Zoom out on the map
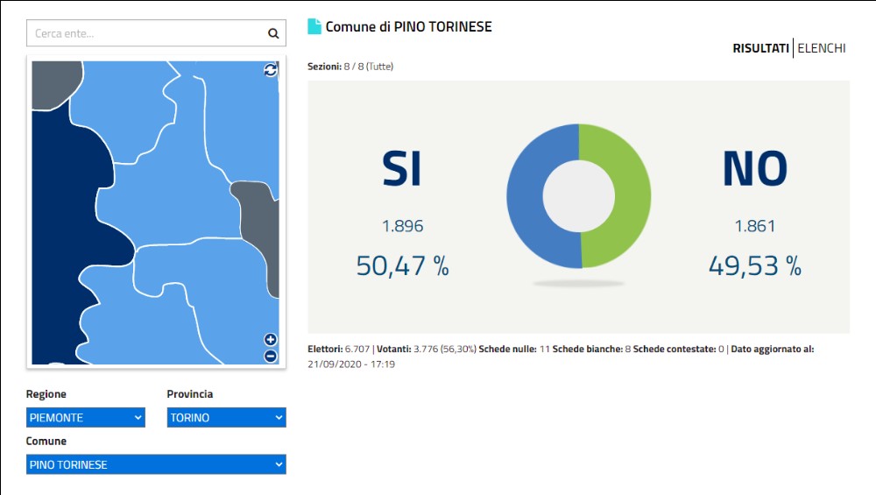 tap(271, 356)
